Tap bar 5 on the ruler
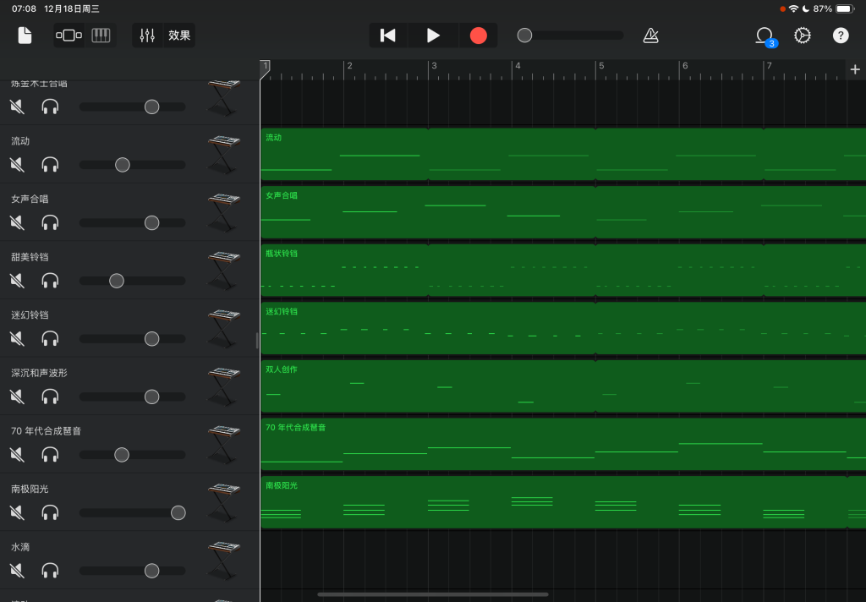866x602 pixels. click(601, 66)
